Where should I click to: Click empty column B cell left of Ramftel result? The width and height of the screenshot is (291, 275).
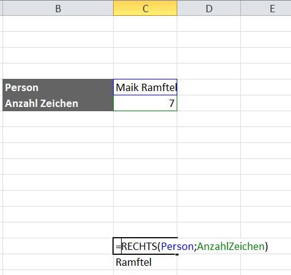(x=58, y=262)
